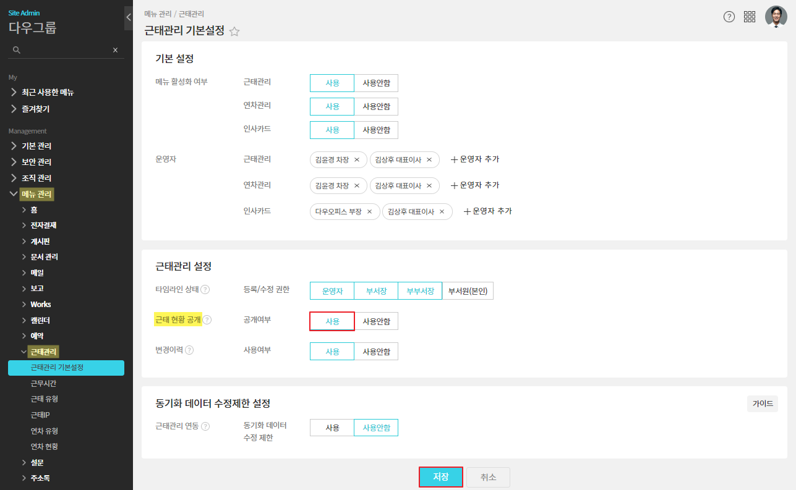Collapse the 근태관리 tree node
Viewport: 796px width, 490px height.
click(24, 352)
